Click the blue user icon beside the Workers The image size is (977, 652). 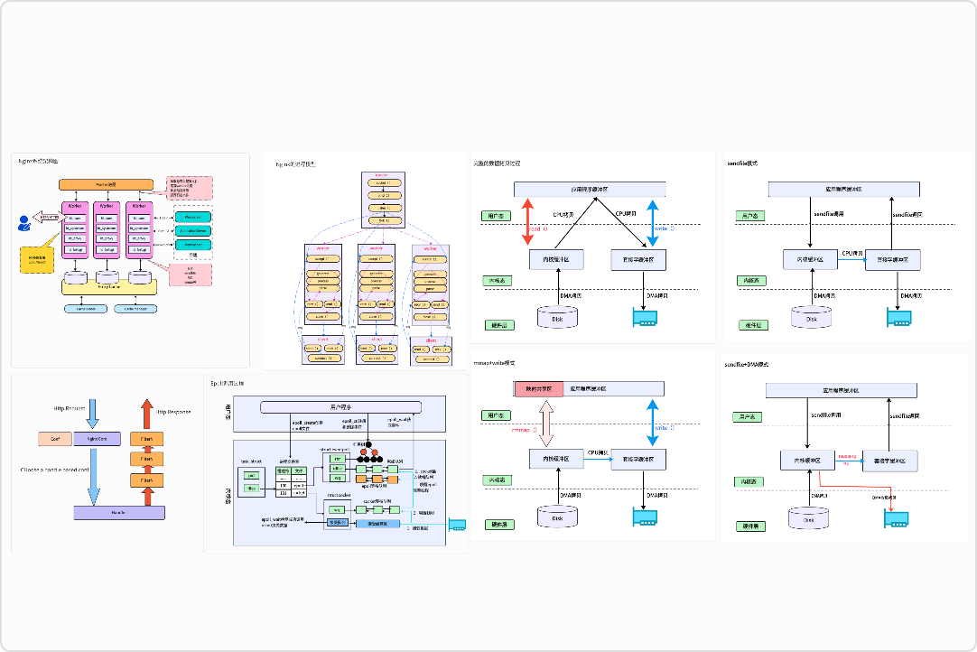coord(24,223)
